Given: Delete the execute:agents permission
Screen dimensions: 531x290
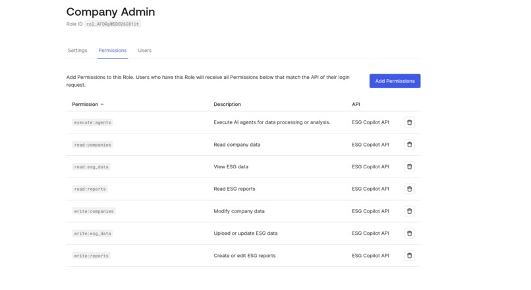Looking at the screenshot, I should [x=409, y=122].
